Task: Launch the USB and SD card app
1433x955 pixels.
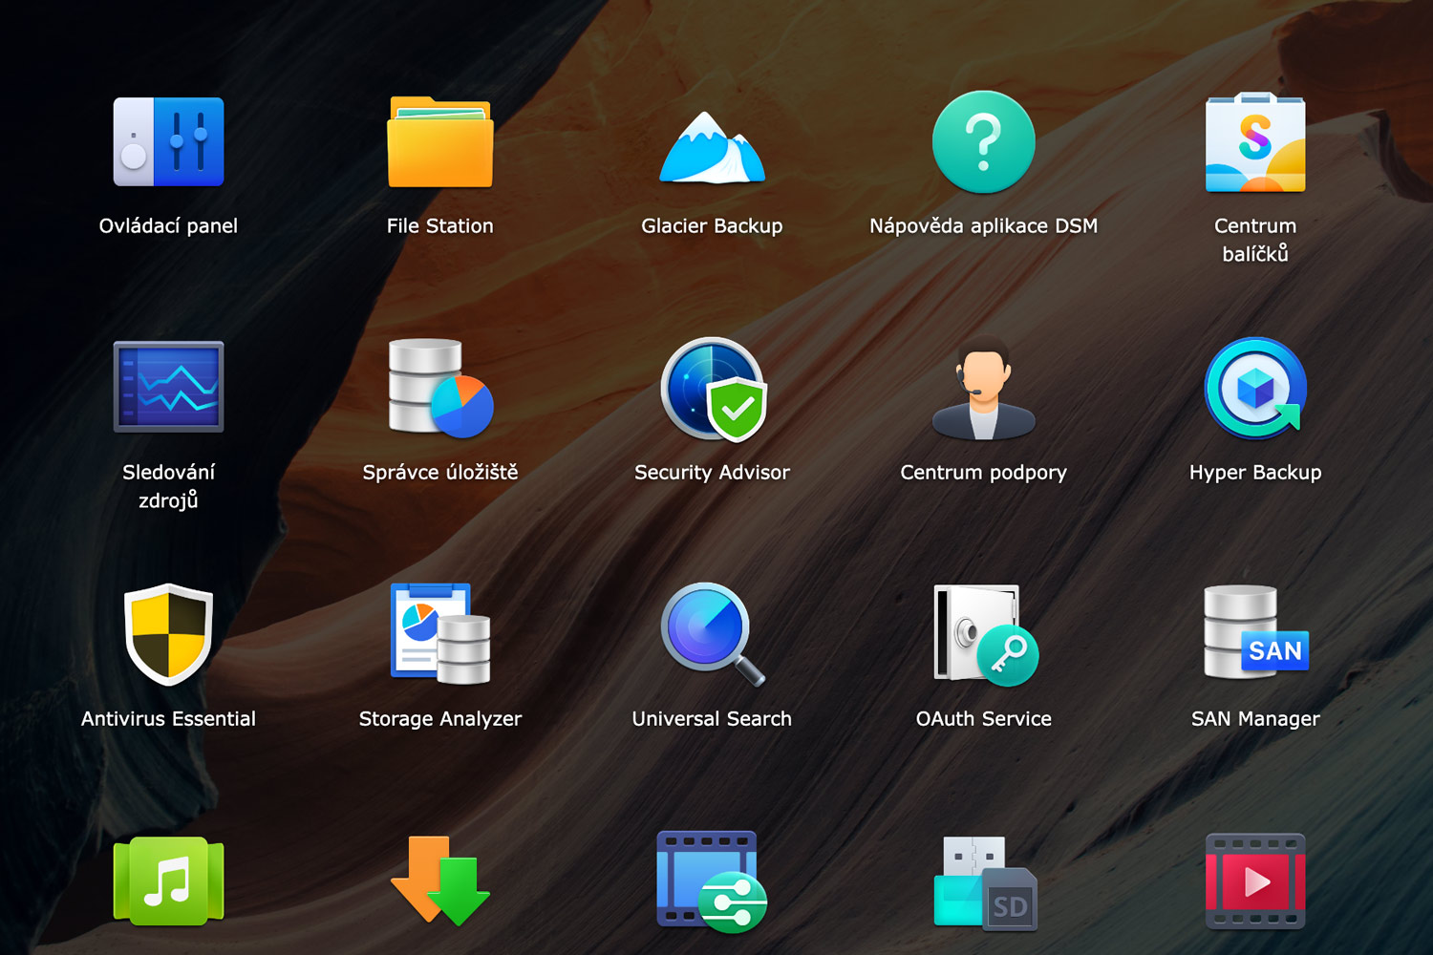Action: pyautogui.click(x=983, y=881)
